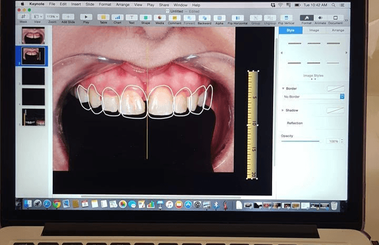Viewport: 379px width, 245px height.
Task: Insert a Shape from the toolbar
Action: click(145, 17)
